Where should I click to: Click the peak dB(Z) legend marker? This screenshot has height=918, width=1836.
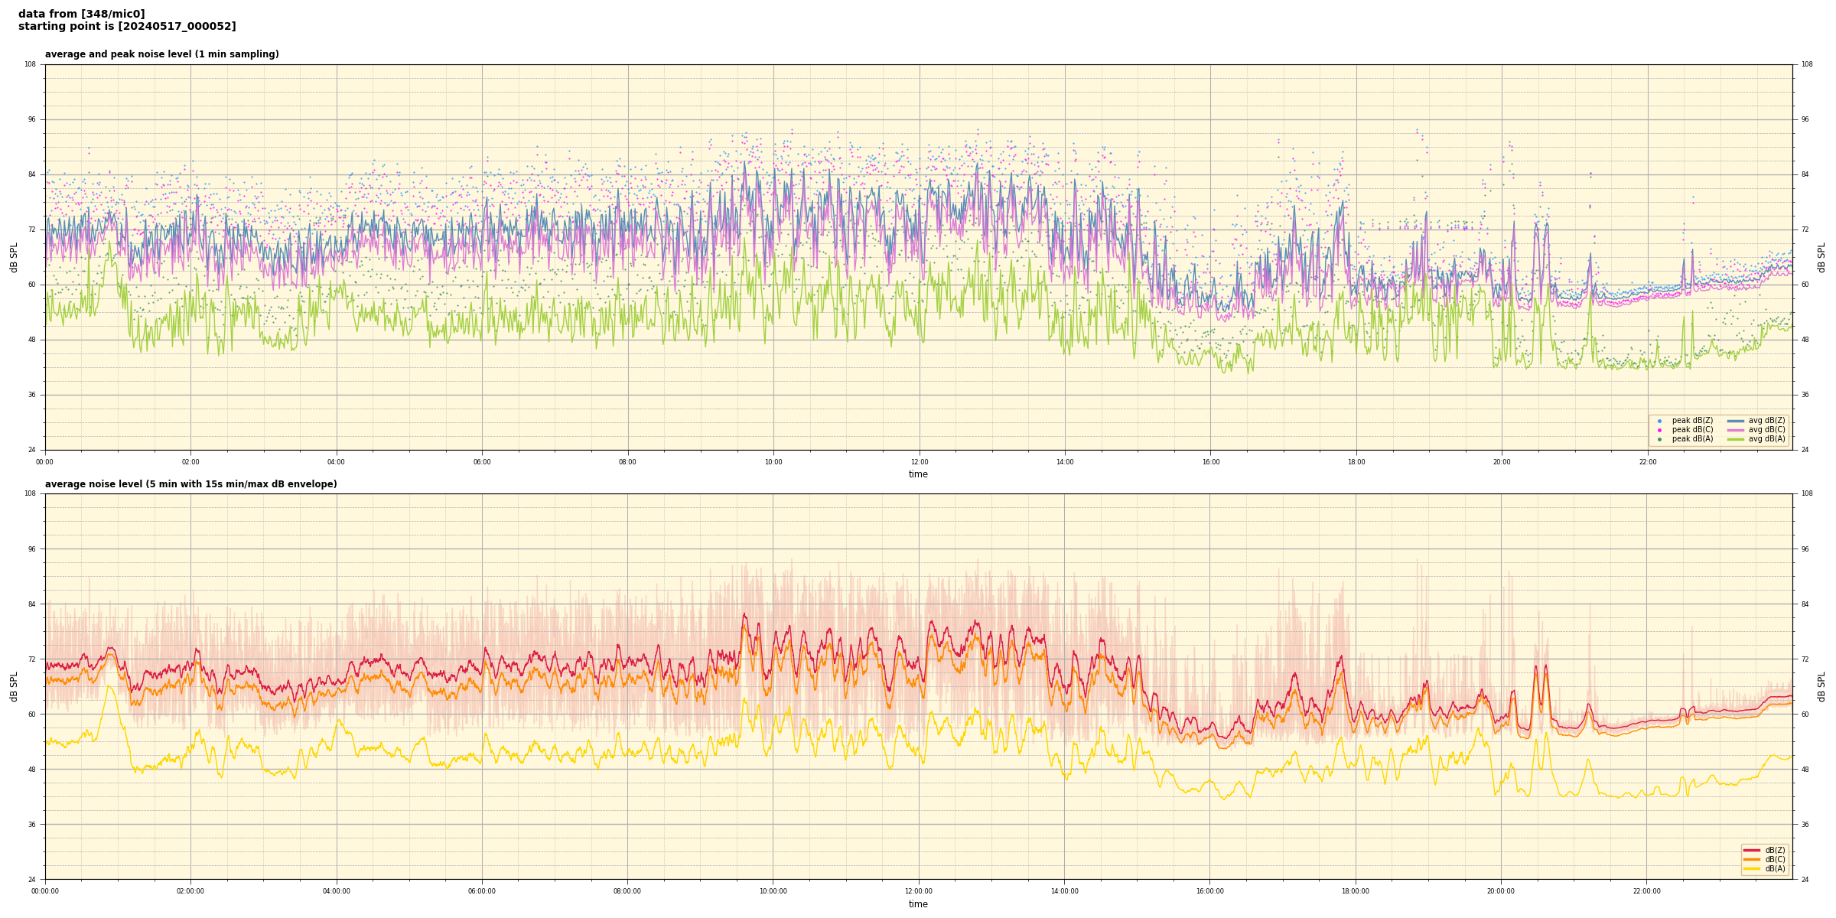(x=1659, y=421)
